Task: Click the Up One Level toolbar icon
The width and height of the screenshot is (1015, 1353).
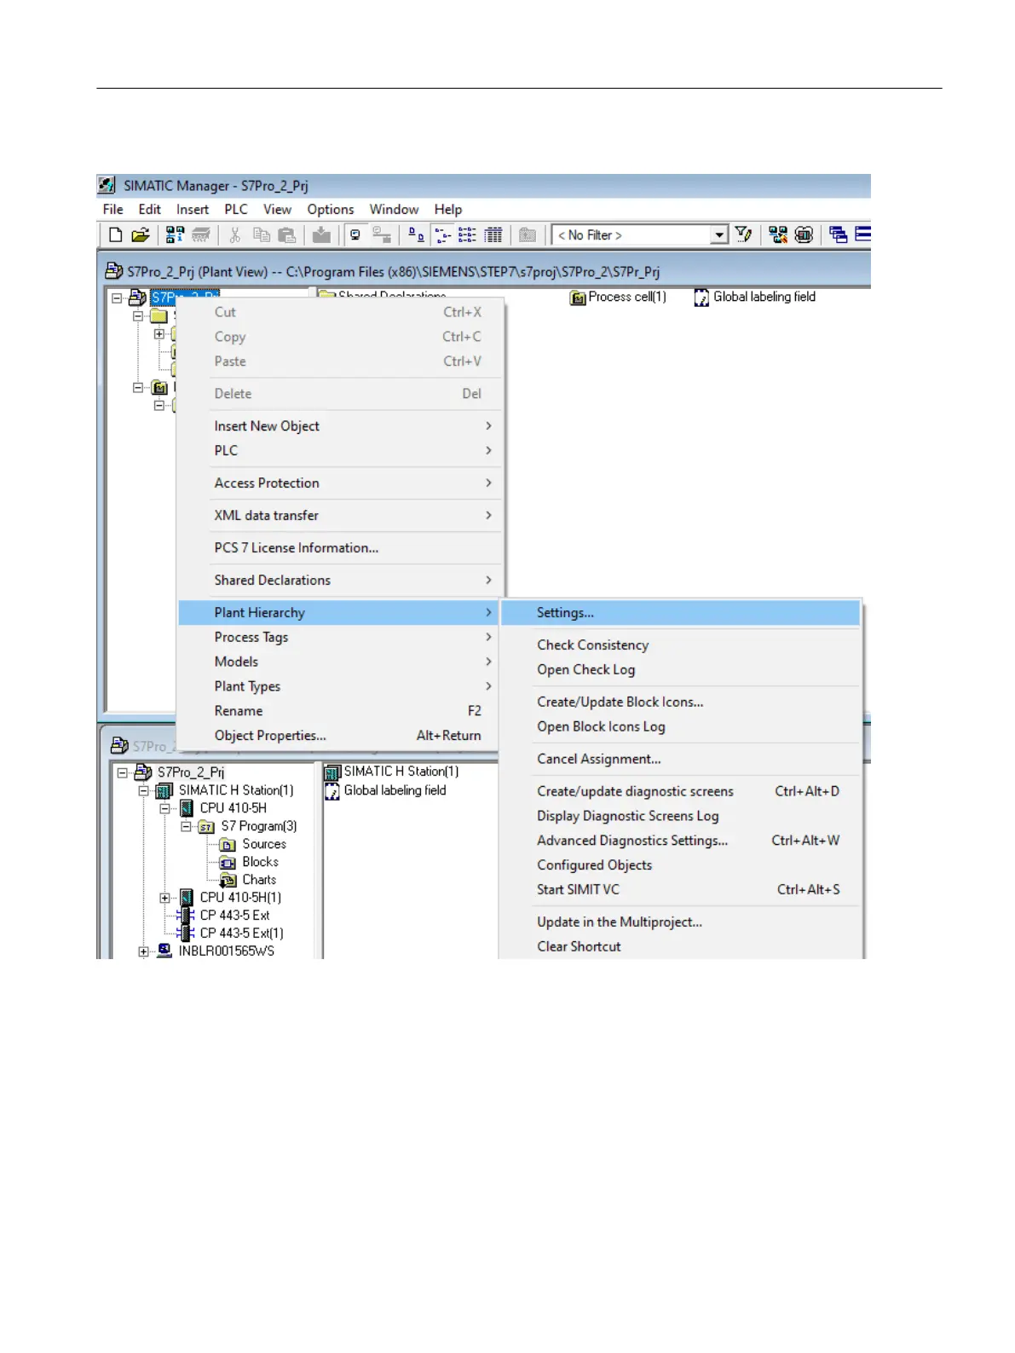Action: [x=528, y=234]
